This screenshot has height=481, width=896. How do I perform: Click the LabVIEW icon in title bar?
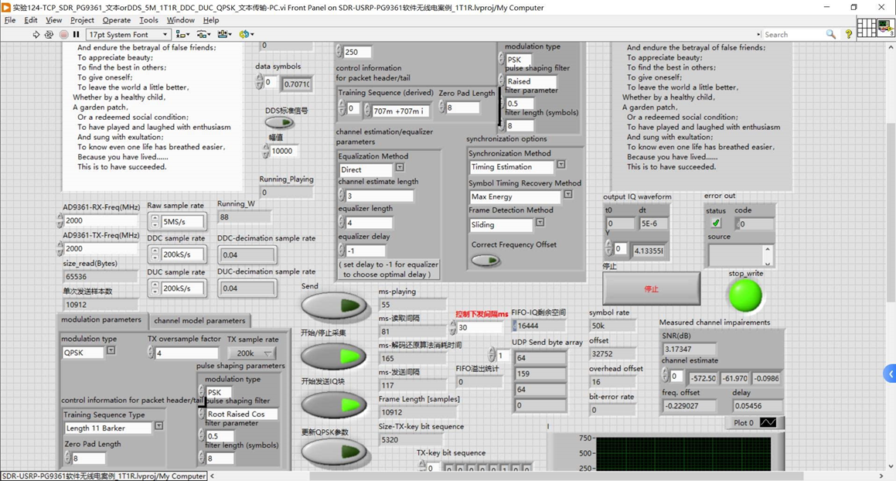pyautogui.click(x=6, y=8)
